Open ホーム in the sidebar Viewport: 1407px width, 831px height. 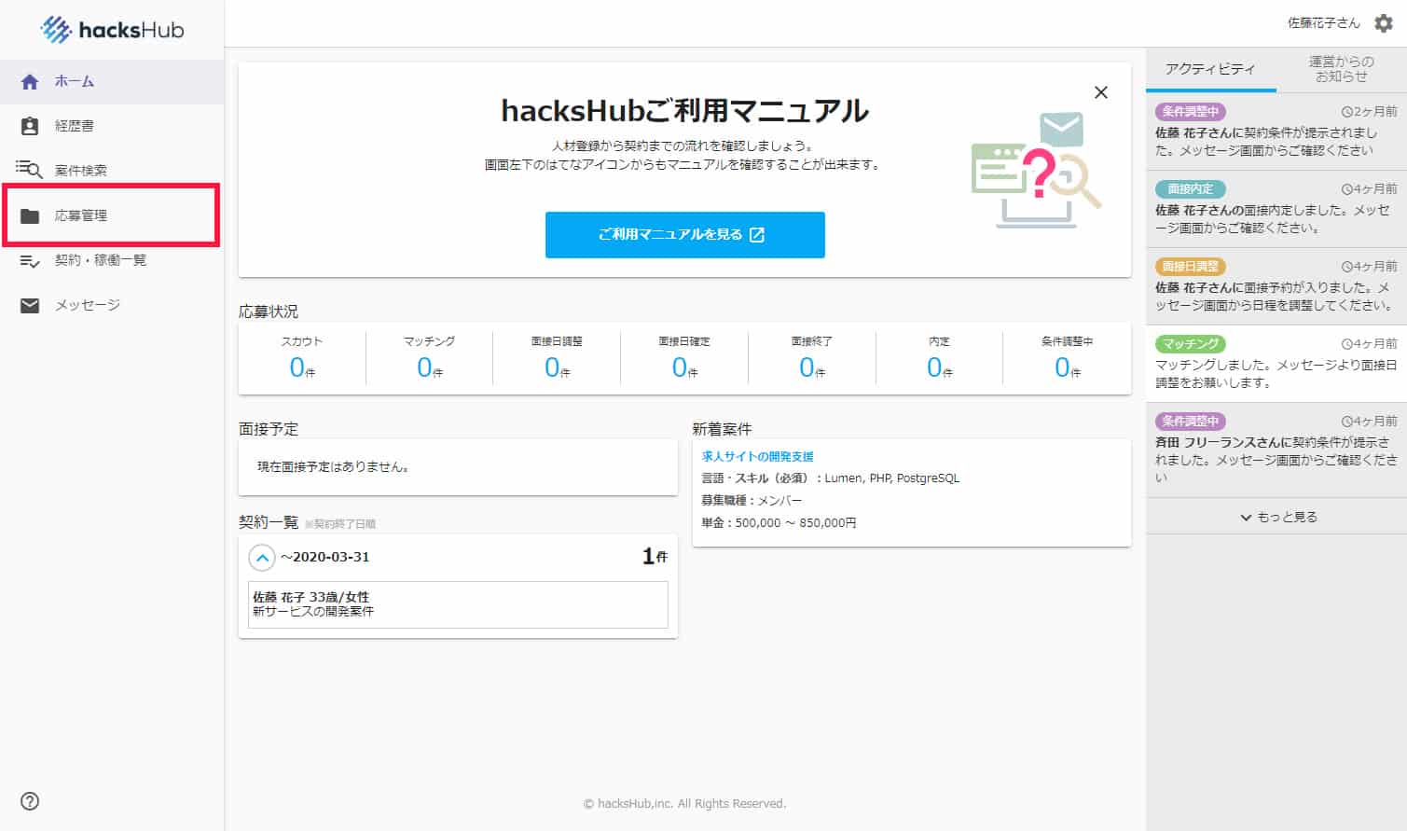pos(112,82)
